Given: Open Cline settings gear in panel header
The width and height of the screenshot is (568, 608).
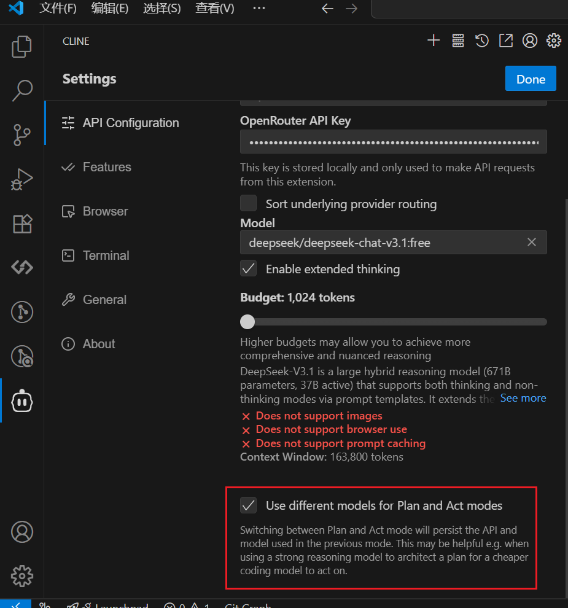Looking at the screenshot, I should tap(554, 41).
